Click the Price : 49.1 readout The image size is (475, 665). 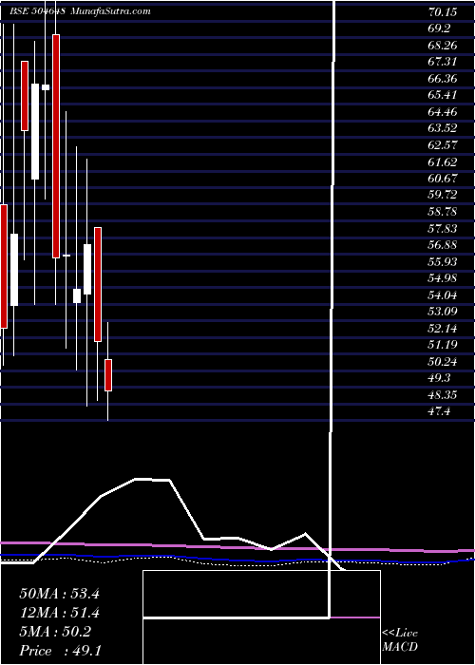point(60,651)
